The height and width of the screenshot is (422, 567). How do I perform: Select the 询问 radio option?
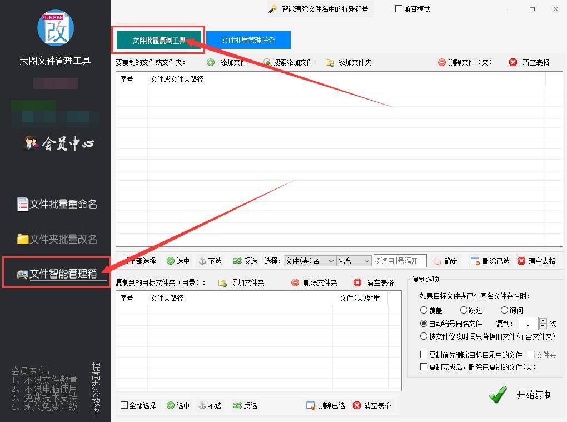click(504, 310)
